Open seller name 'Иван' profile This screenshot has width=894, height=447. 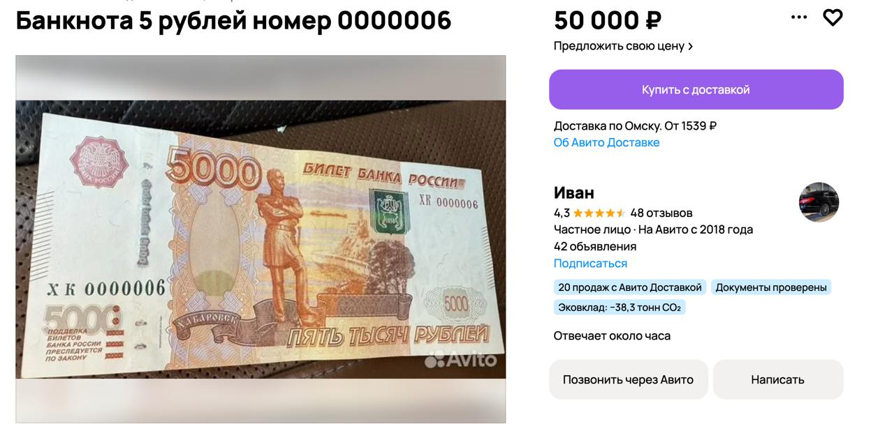(x=574, y=192)
